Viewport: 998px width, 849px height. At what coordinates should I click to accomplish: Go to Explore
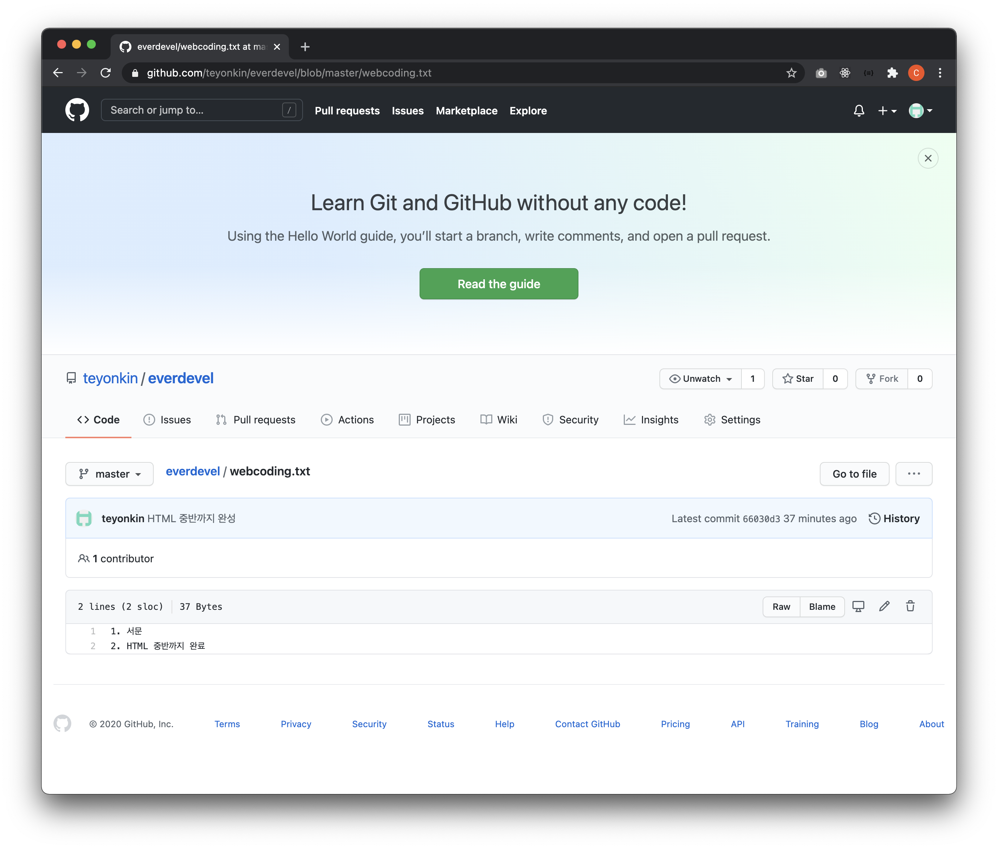528,111
